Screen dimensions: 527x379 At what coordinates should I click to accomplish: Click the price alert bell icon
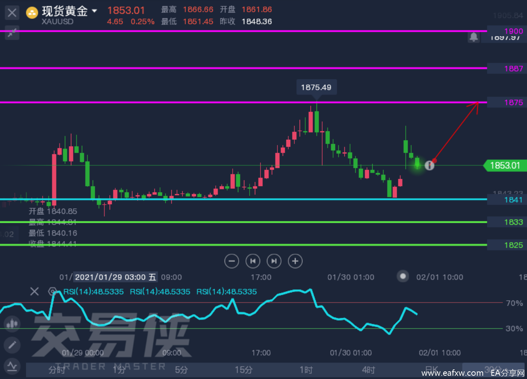point(473,37)
